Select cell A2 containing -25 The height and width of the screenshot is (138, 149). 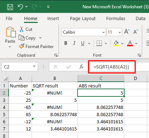20,93
